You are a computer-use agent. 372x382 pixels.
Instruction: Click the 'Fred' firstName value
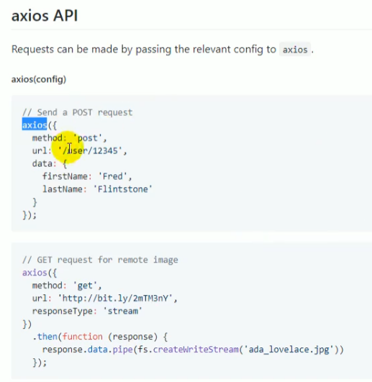point(113,176)
